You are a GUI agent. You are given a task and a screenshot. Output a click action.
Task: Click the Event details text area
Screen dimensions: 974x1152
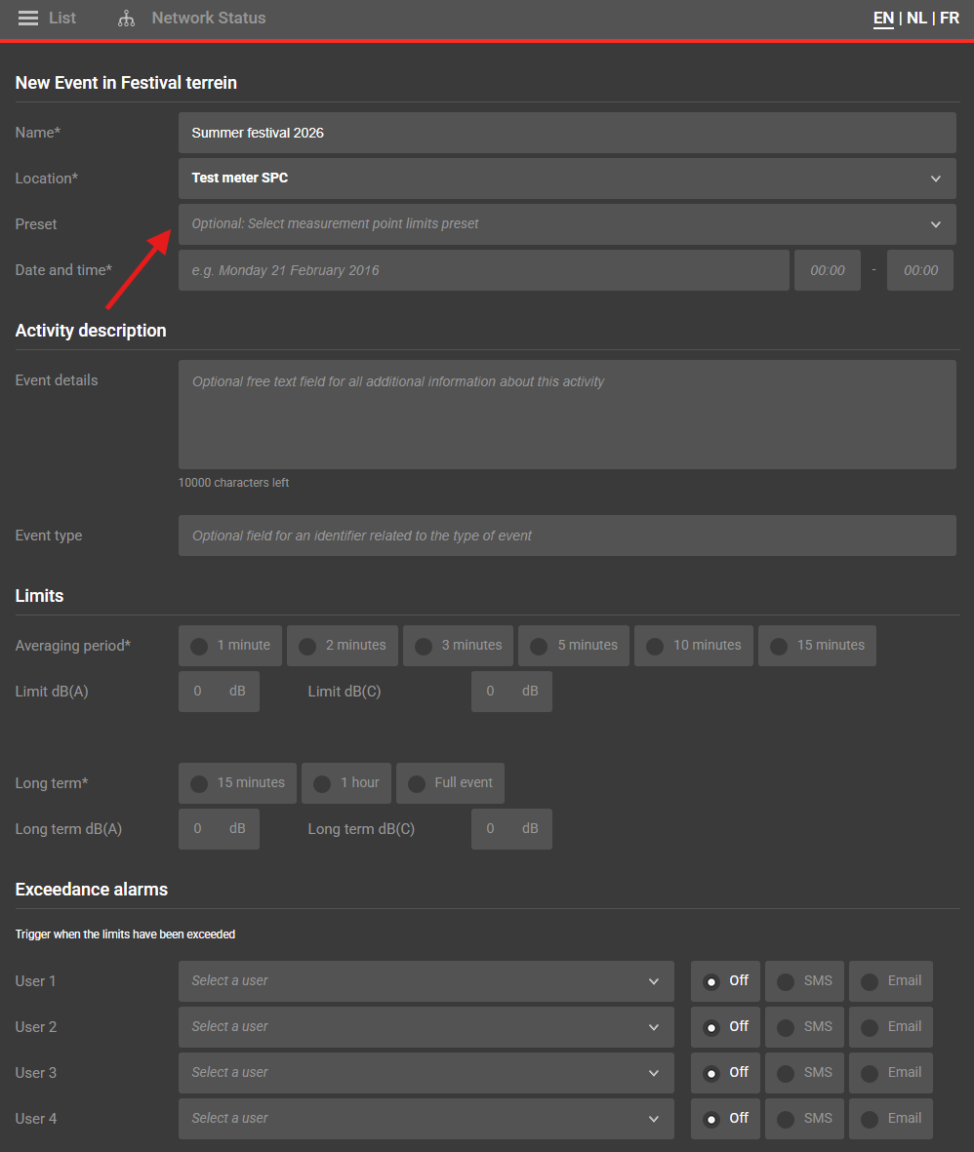coord(566,415)
